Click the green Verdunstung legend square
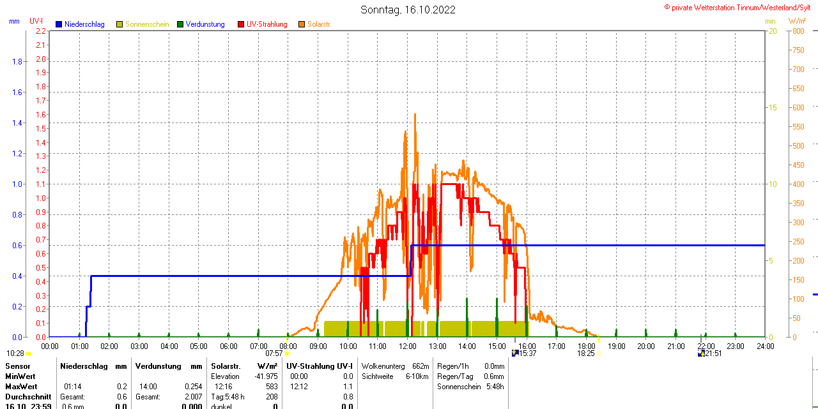 click(x=180, y=24)
